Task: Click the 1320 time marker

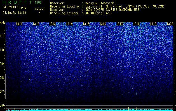Action: (170, 24)
